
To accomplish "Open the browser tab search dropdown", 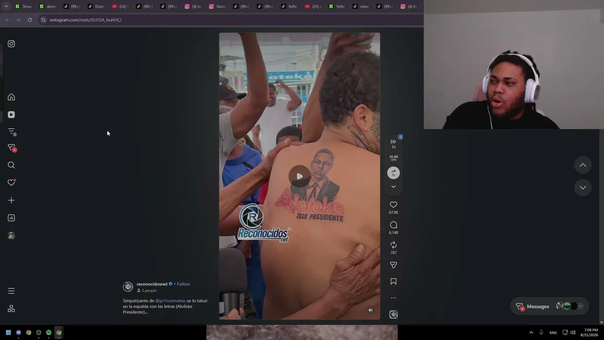I will point(6,6).
